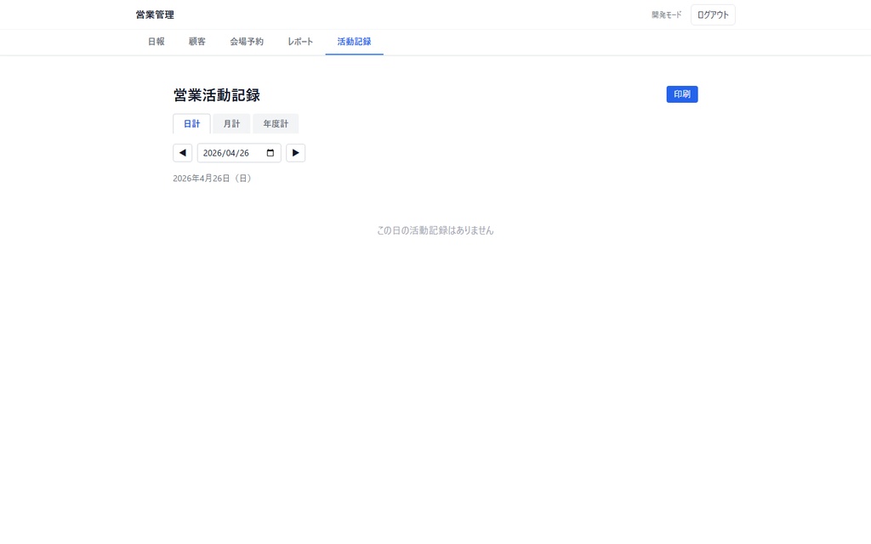The width and height of the screenshot is (871, 544).
Task: Click the active 活動記録 tab
Action: tap(354, 41)
